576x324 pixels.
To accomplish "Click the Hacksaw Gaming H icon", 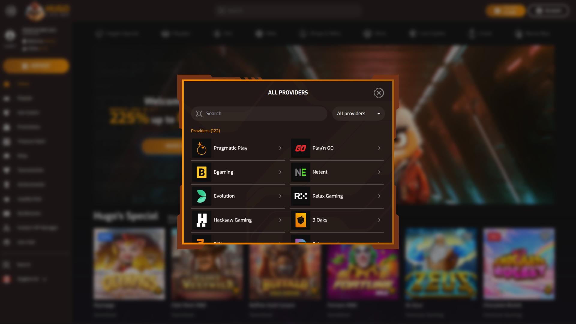I will point(202,220).
